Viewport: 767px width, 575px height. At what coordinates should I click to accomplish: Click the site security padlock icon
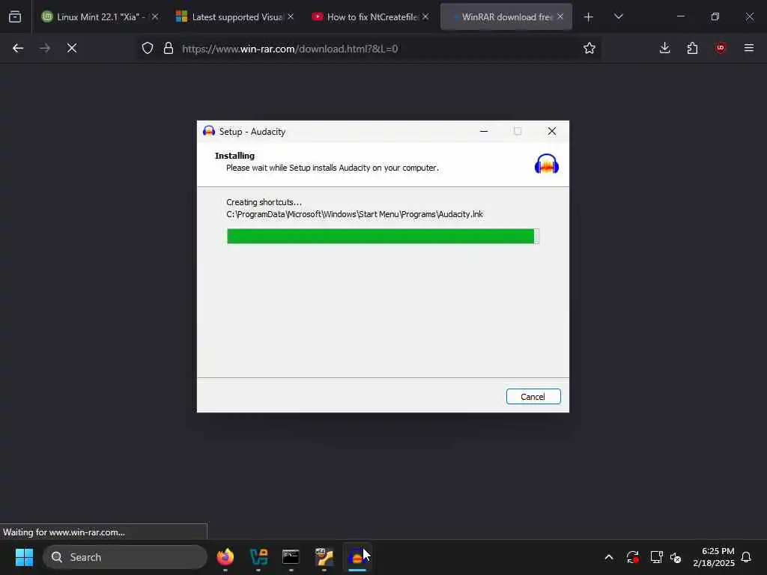coord(169,49)
